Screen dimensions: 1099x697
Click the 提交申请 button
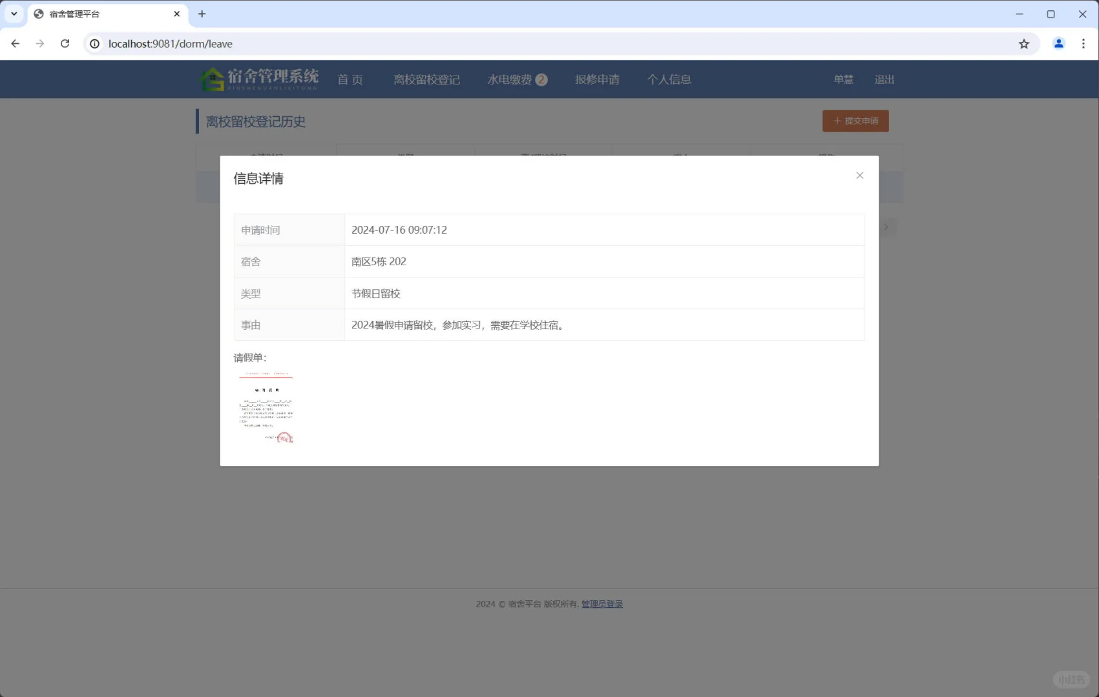click(x=855, y=121)
